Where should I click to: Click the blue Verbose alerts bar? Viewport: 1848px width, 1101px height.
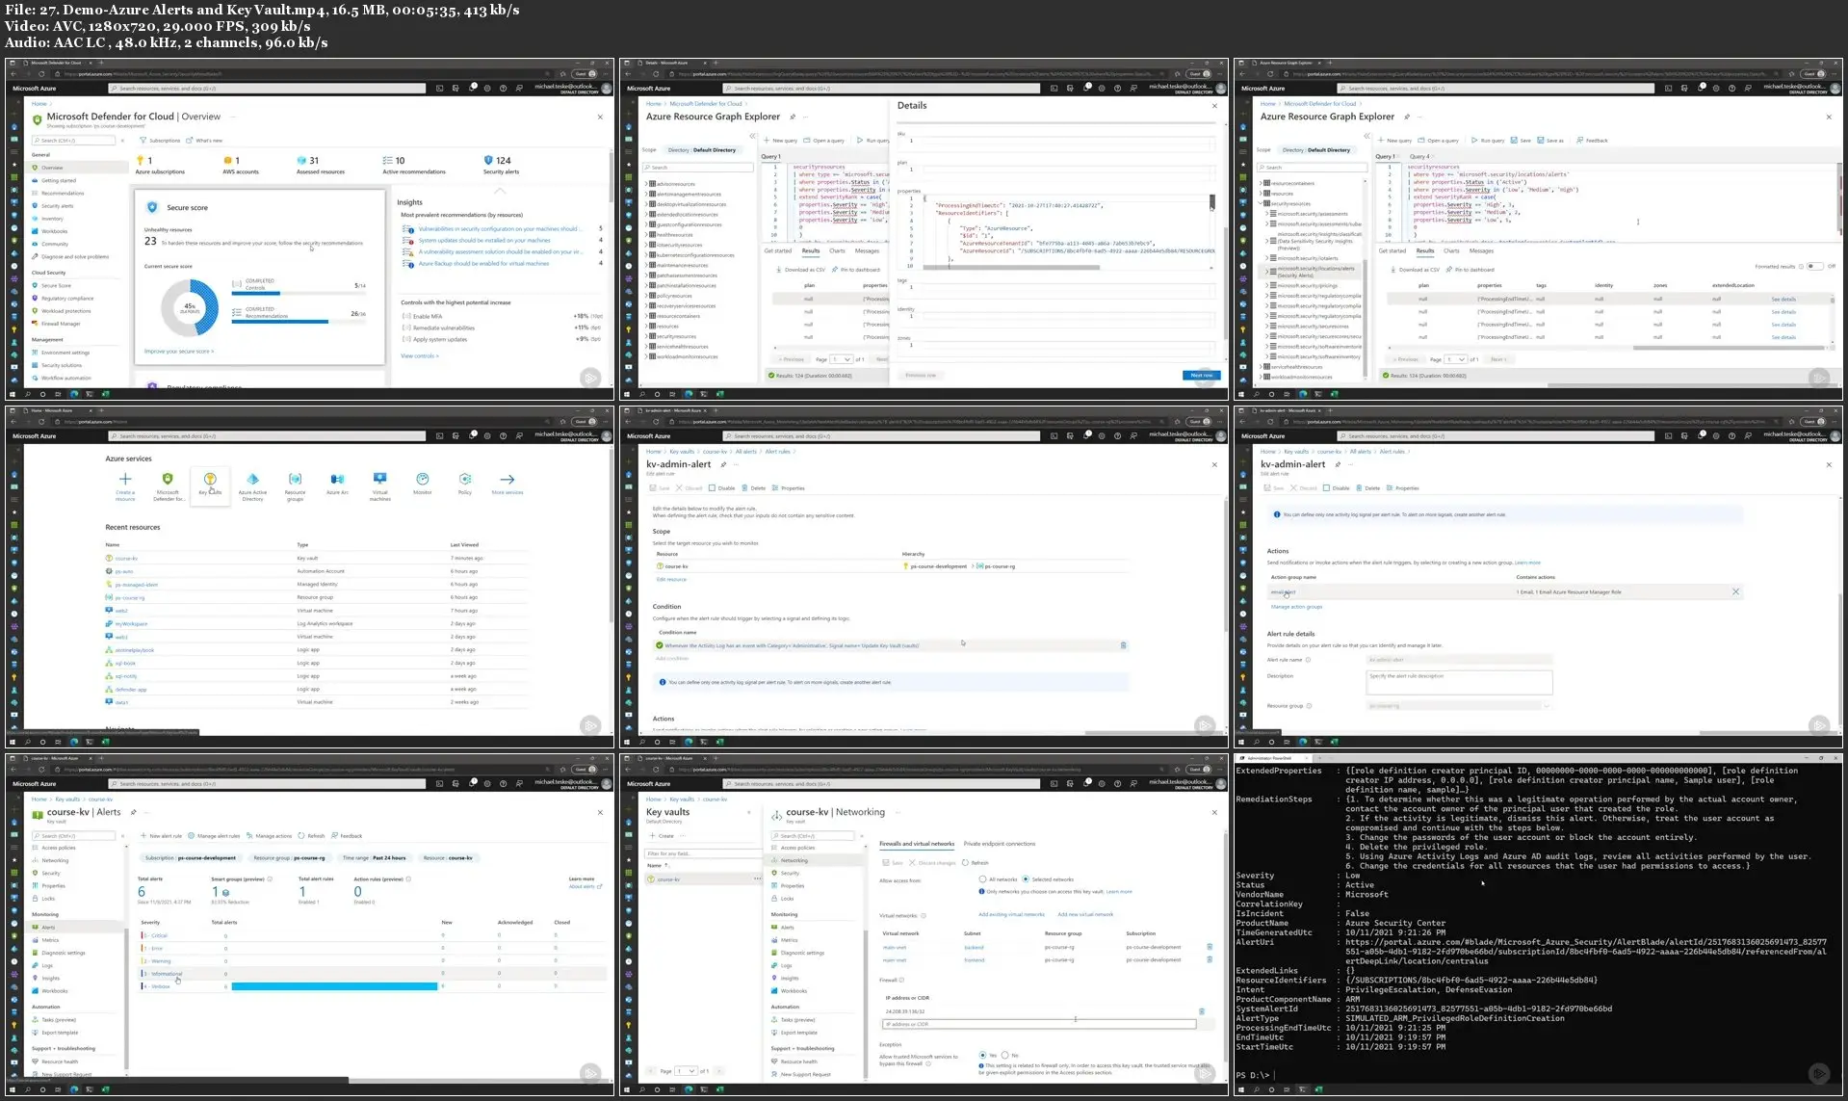pyautogui.click(x=334, y=986)
